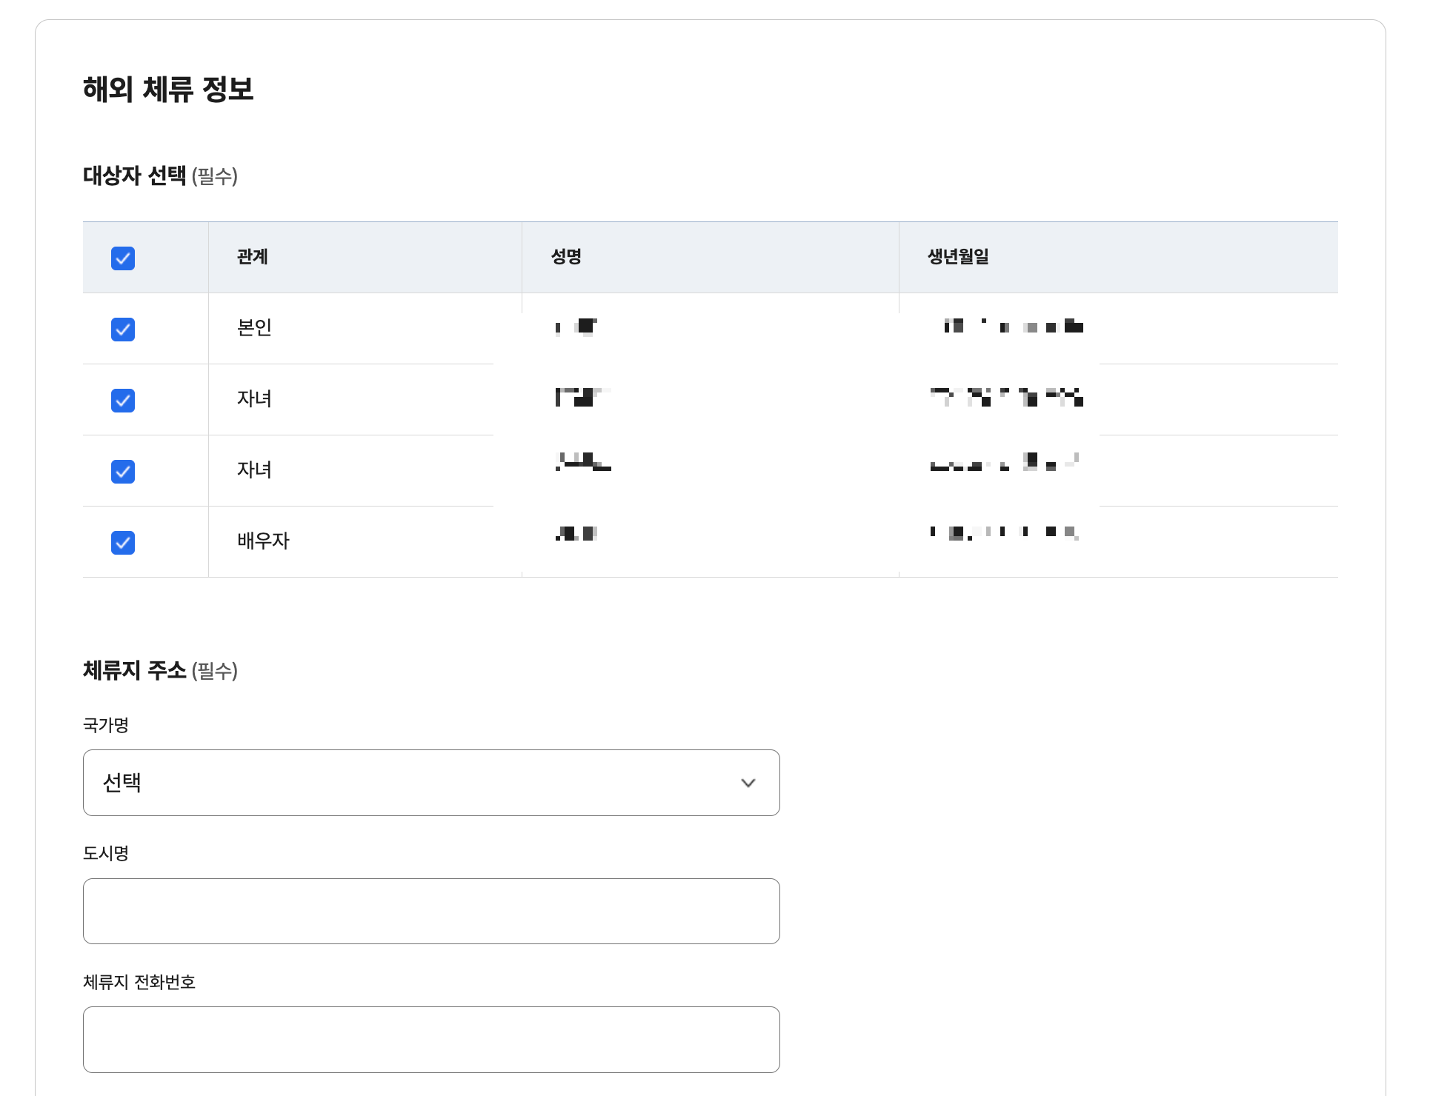Image resolution: width=1430 pixels, height=1096 pixels.
Task: Uncheck the 본인 row checkbox
Action: click(123, 330)
